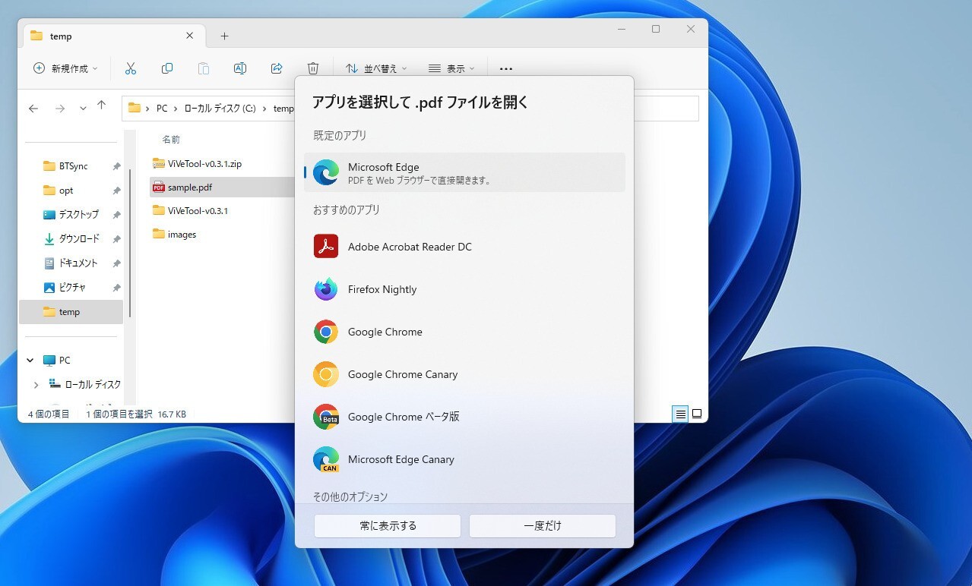Screen dimensions: 972x586
Task: Switch to large icons view toggle
Action: pos(697,414)
